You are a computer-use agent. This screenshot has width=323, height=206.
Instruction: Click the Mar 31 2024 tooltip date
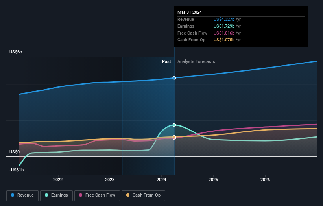tap(190, 12)
